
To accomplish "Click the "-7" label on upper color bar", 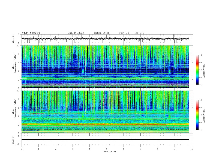I will click(201, 85).
